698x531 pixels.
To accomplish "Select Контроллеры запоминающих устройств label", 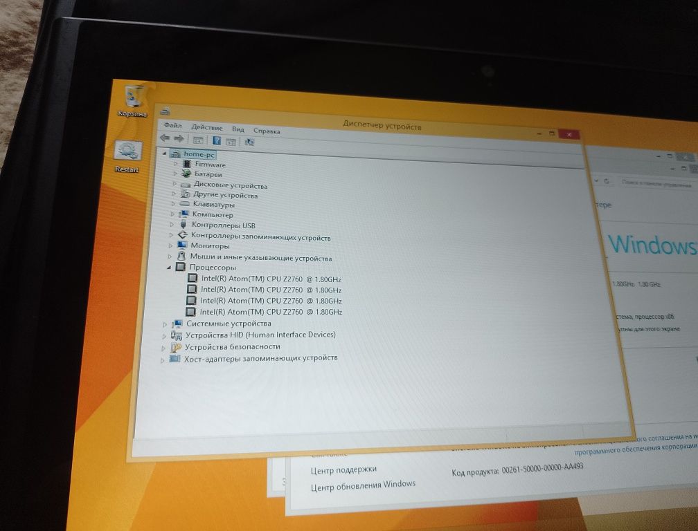I will click(261, 237).
